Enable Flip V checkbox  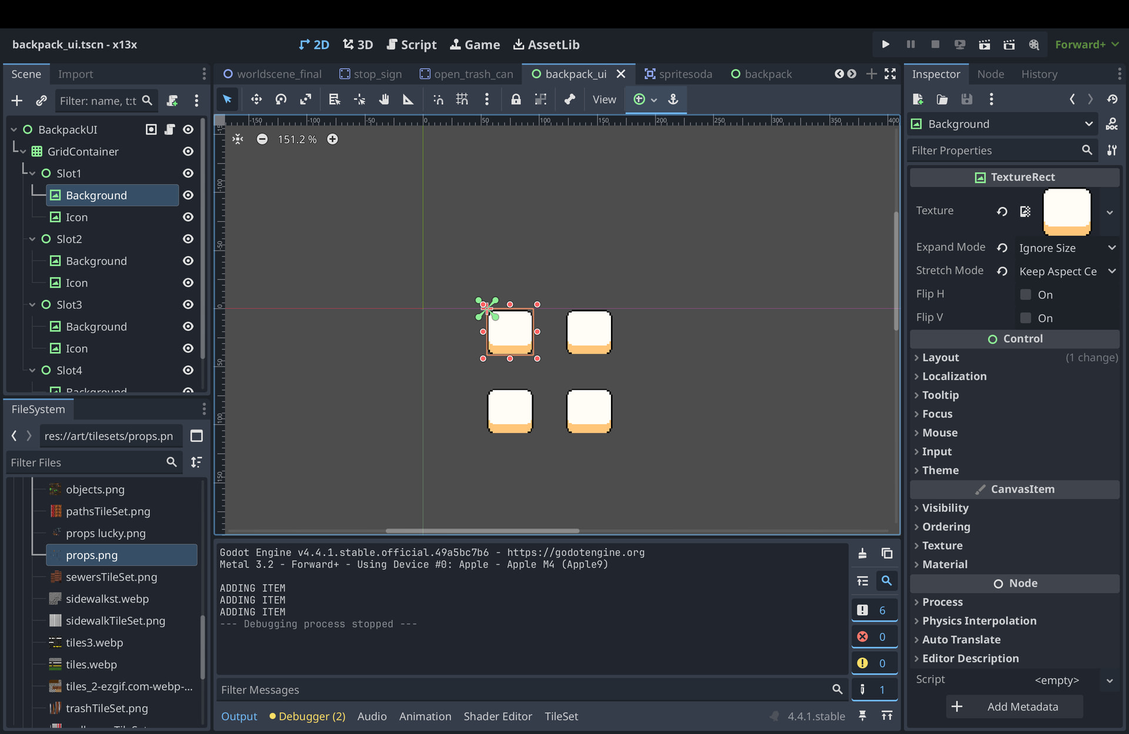[1026, 318]
